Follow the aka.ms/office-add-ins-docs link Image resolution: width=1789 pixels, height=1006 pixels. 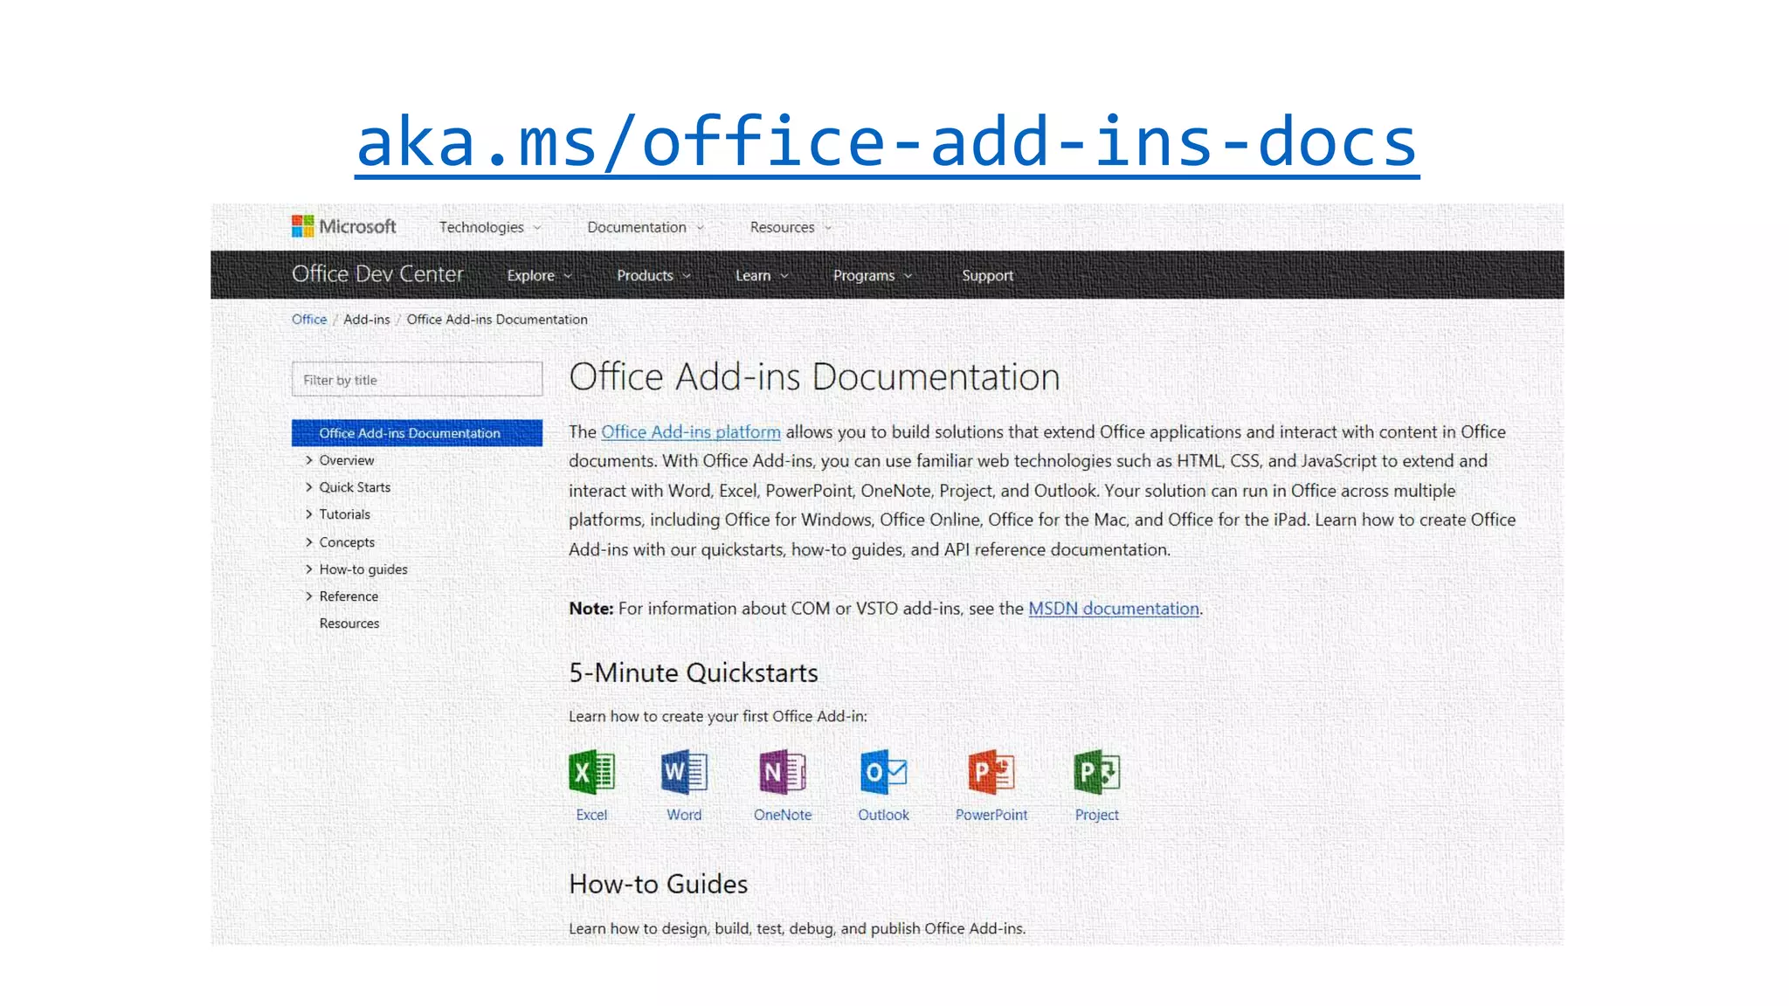[887, 142]
